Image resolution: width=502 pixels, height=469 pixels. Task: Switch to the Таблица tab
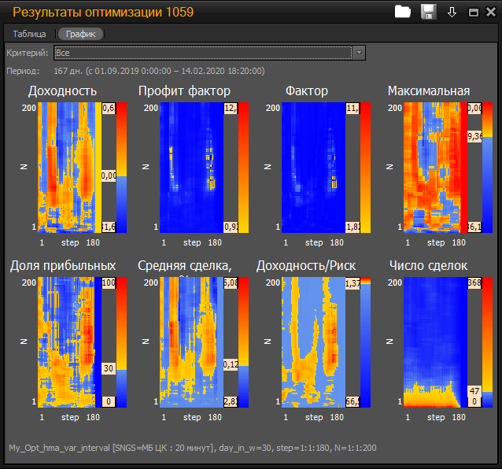click(x=29, y=34)
